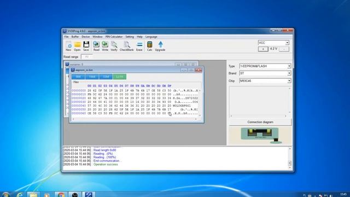Open Windows Media Player from the taskbar
Screen dimensions: 350x197
(47, 195)
